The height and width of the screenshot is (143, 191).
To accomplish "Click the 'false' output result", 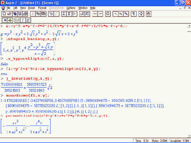I will point(4,64).
